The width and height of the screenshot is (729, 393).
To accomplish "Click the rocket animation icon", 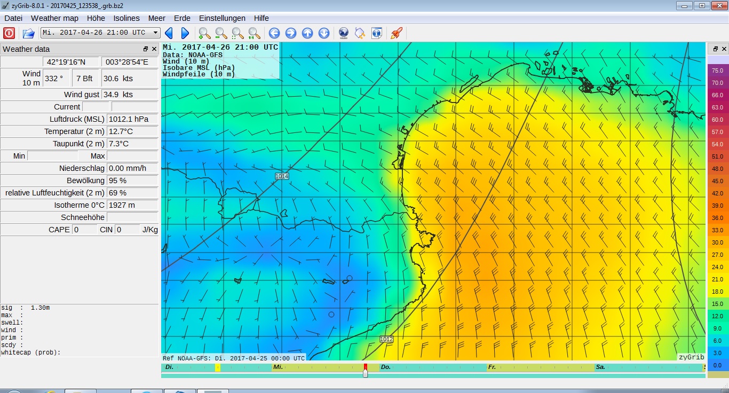I will click(396, 33).
